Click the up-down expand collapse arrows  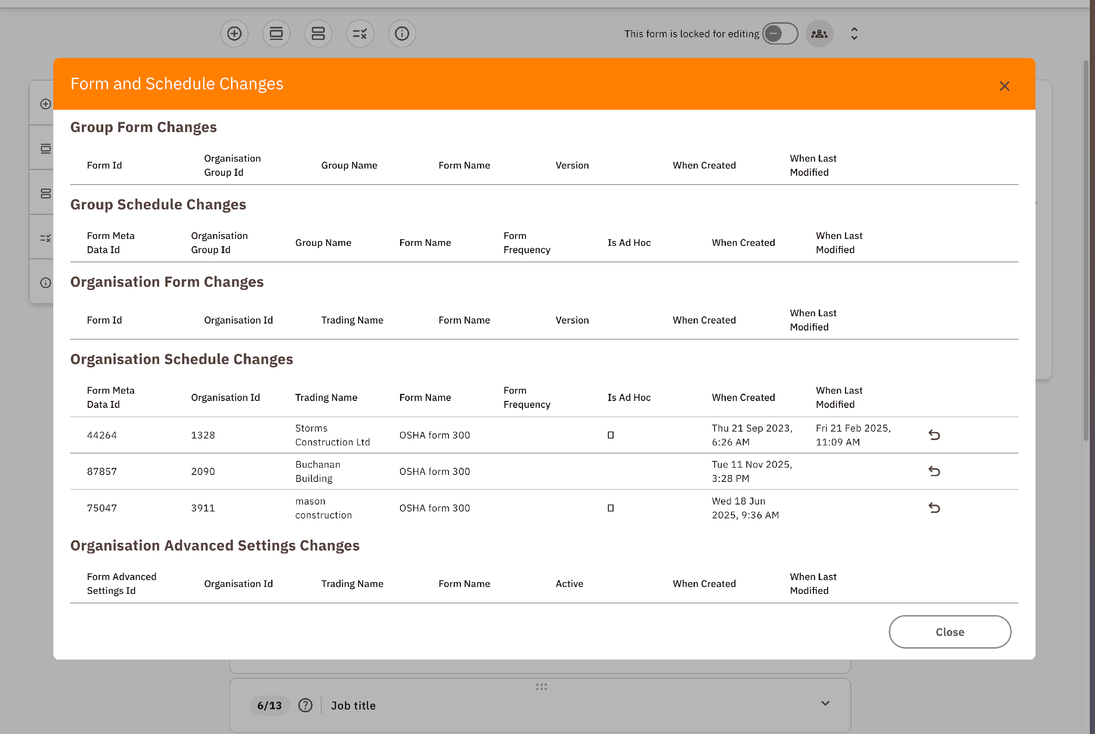[x=854, y=34]
